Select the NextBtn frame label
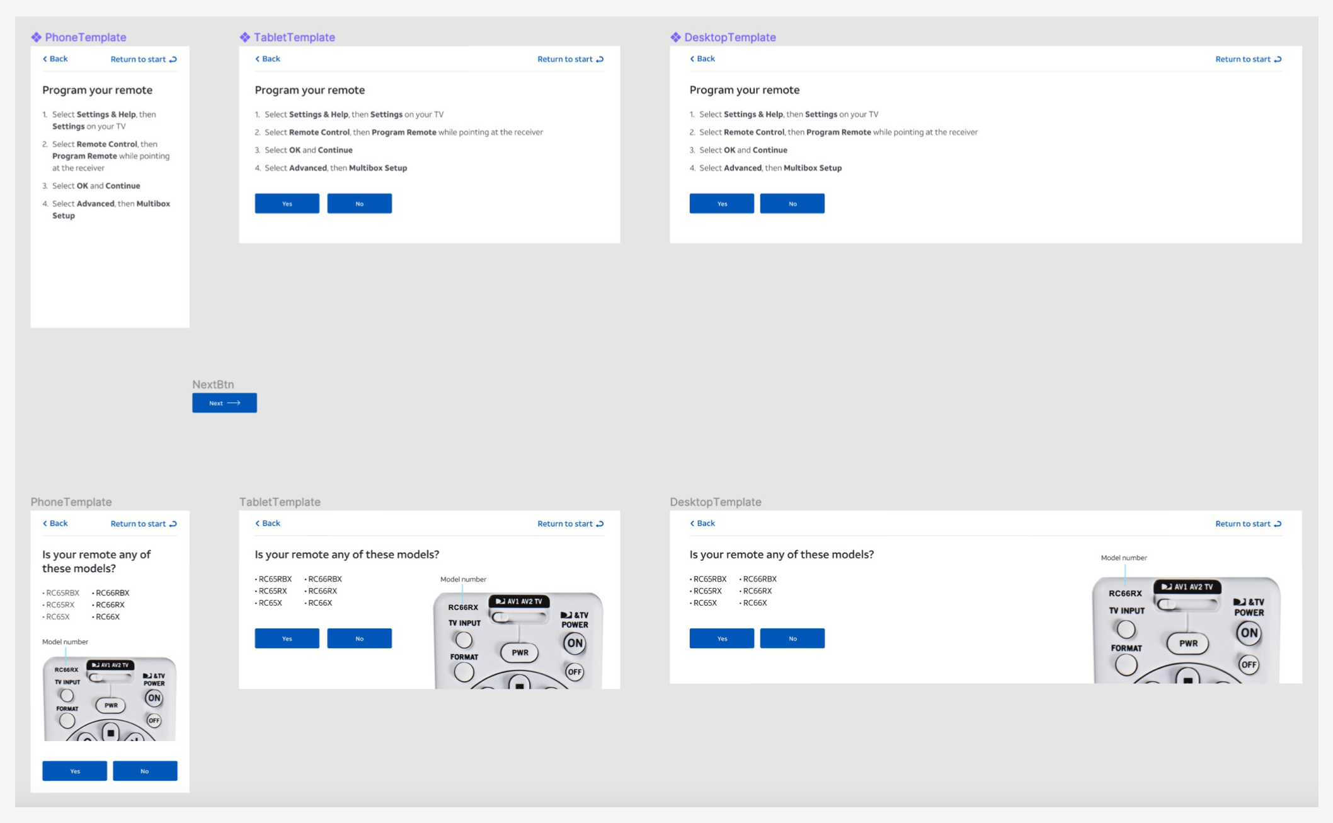1333x823 pixels. [x=213, y=384]
